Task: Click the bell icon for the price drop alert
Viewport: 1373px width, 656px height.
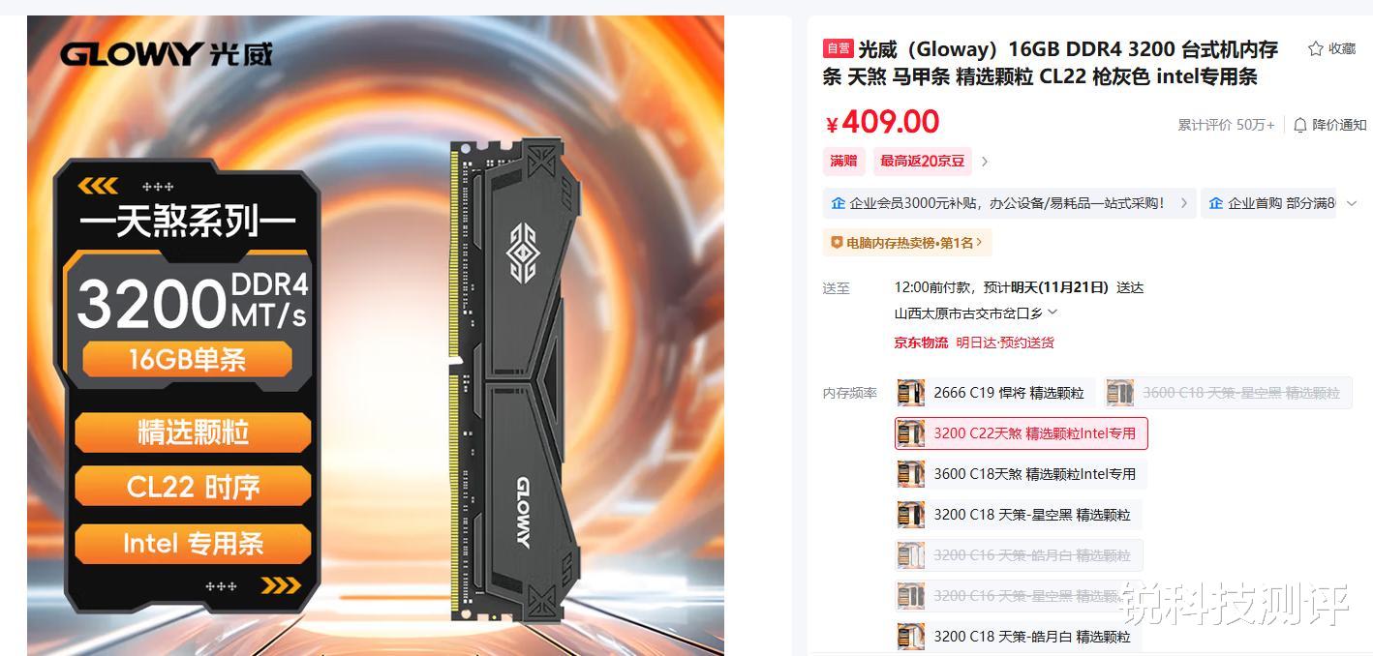Action: pos(1300,125)
